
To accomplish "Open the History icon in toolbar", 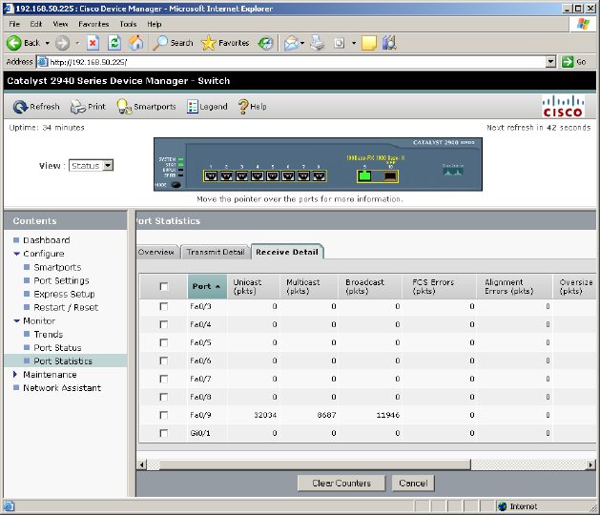I will pyautogui.click(x=265, y=43).
